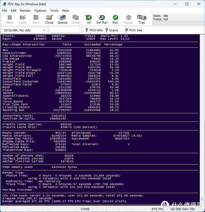205x212 pixels.
Task: Click the 'Isosurface Container' row
Action: 61,82
